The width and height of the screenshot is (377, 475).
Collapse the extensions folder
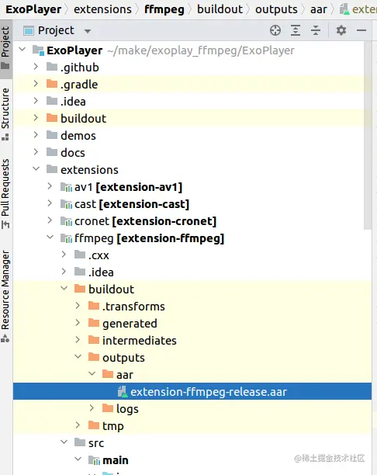[36, 168]
